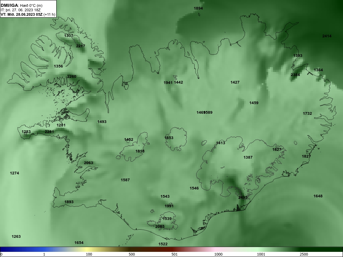Image resolution: width=343 pixels, height=257 pixels.
Task: Pick the 2281 height value
Action: tap(49, 132)
